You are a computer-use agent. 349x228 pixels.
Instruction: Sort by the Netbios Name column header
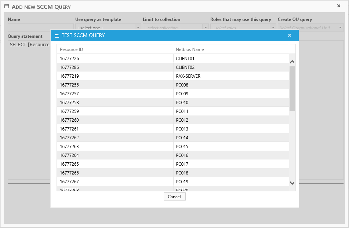(231, 49)
